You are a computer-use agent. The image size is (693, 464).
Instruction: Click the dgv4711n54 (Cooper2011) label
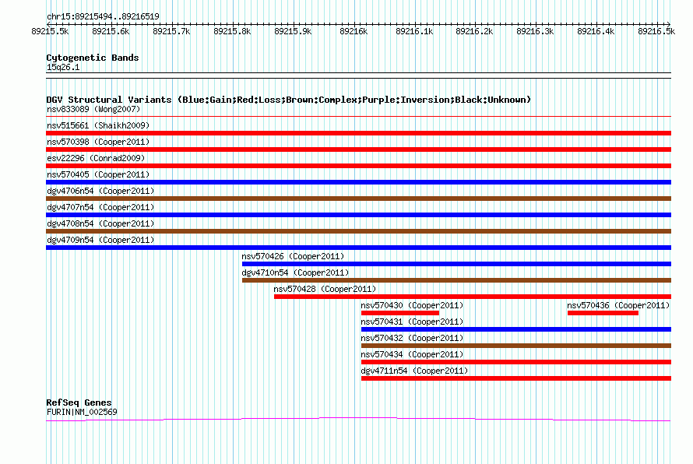(x=414, y=371)
